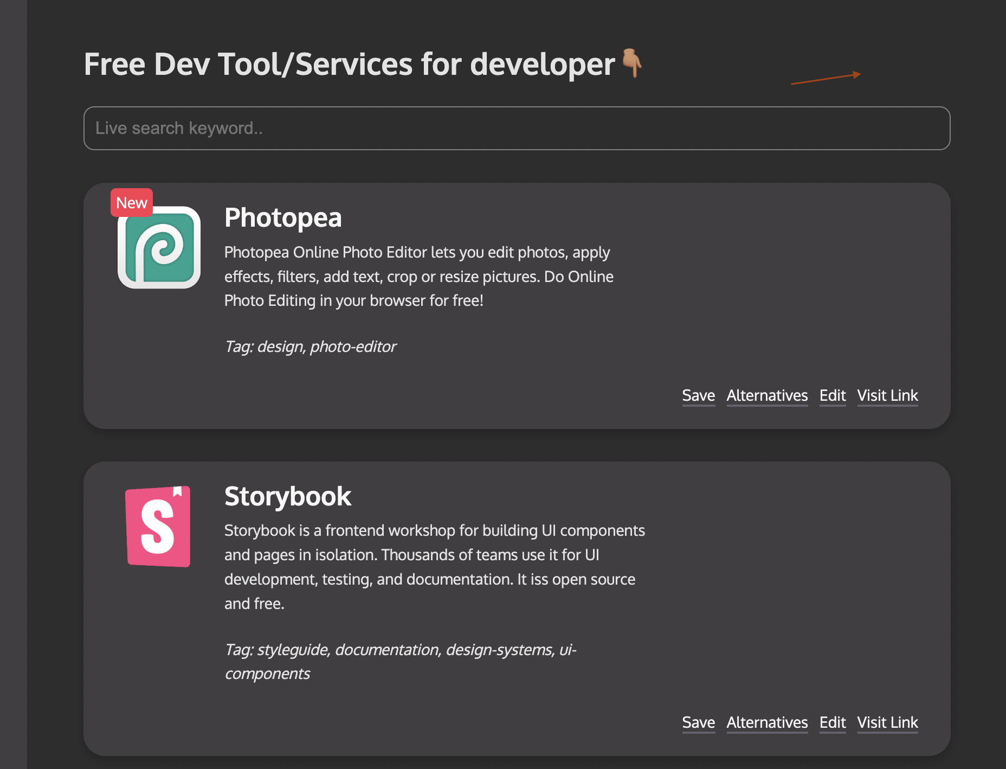The height and width of the screenshot is (769, 1006).
Task: Click the red New badge on Photopea
Action: tap(132, 203)
